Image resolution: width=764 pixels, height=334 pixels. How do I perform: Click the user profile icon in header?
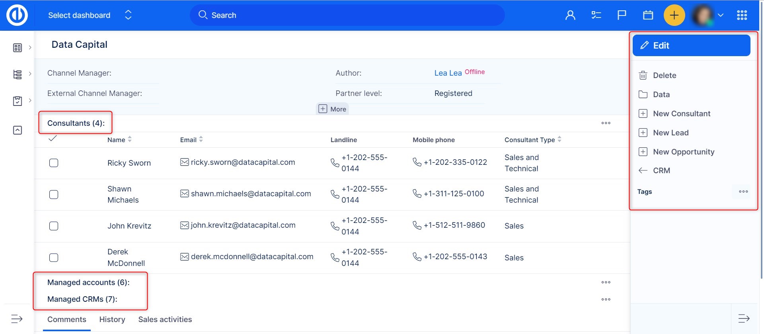point(570,16)
